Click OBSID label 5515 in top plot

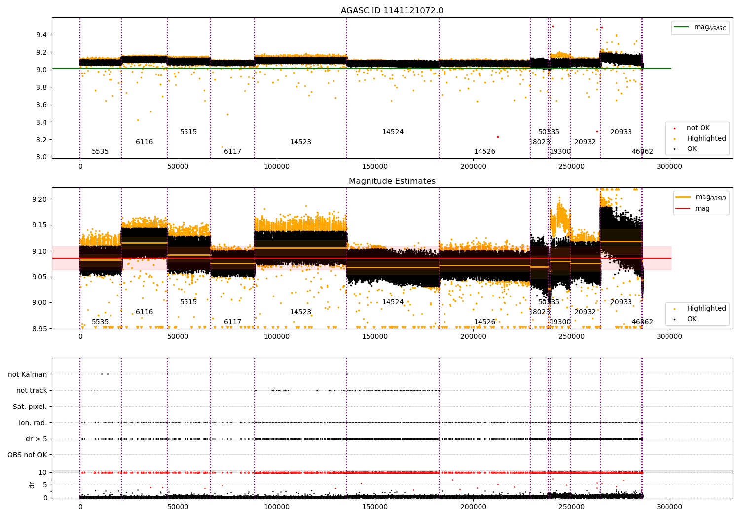[188, 132]
